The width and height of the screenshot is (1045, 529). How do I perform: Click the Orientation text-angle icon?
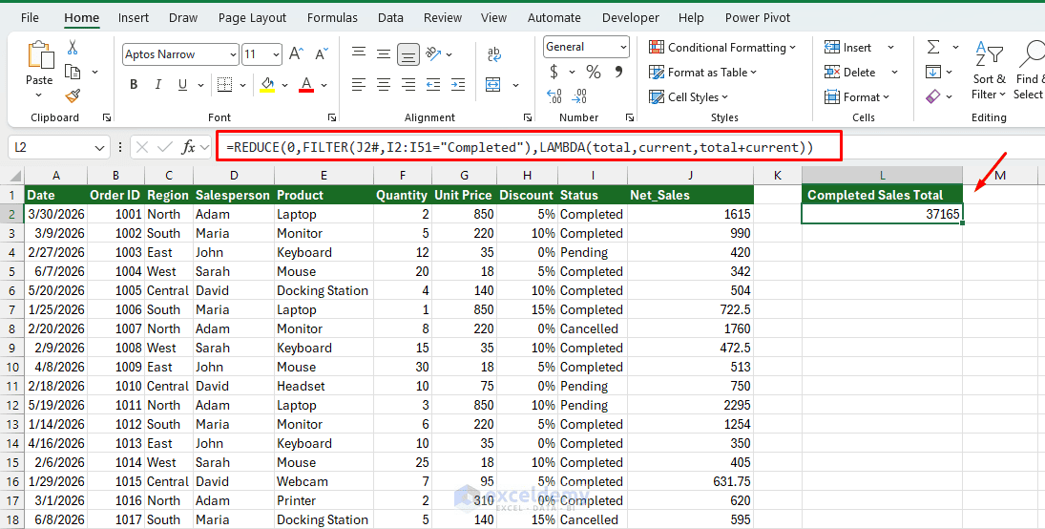tap(433, 53)
